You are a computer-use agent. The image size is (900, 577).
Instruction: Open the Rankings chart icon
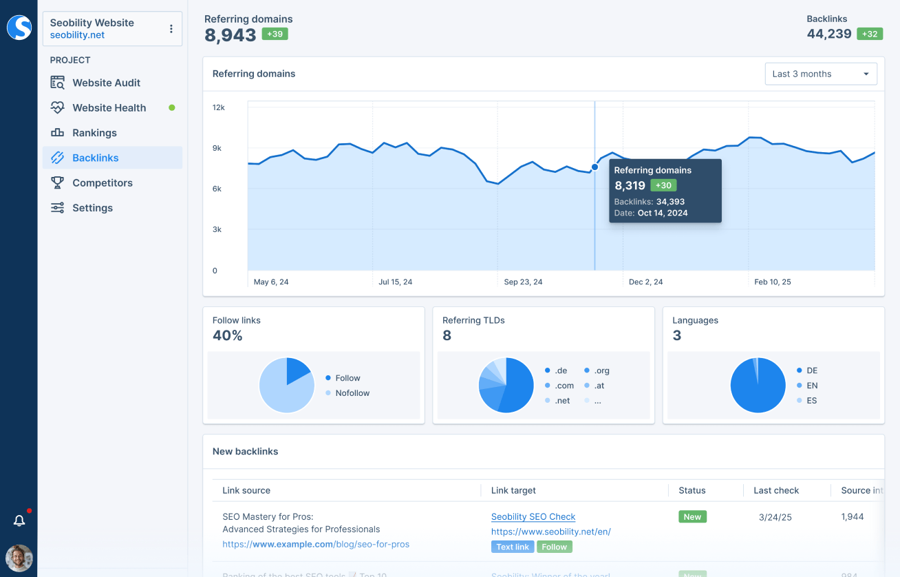(x=58, y=132)
